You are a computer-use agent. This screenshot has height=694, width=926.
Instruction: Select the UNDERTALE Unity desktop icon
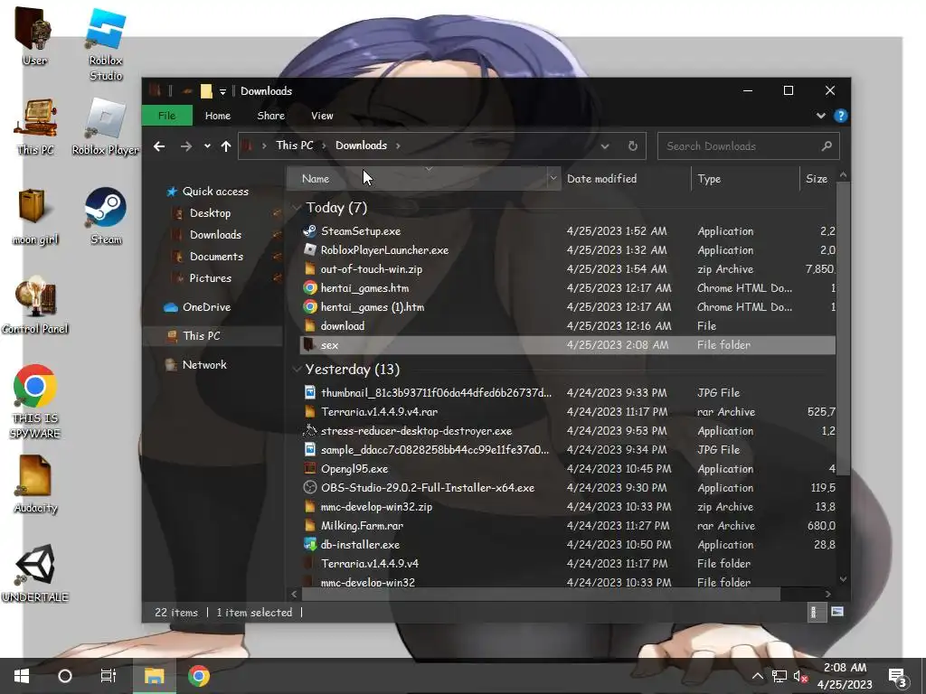[x=35, y=574]
